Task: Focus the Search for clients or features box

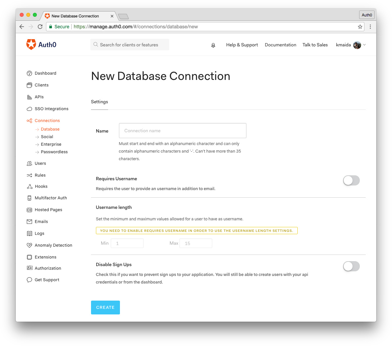Action: 130,44
